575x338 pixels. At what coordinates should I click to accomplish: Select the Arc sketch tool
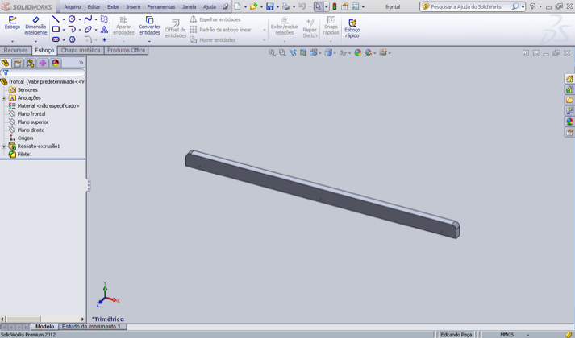[x=72, y=29]
